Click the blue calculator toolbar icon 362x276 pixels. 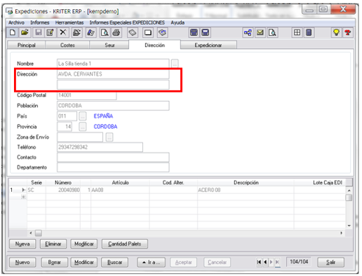tap(206, 32)
